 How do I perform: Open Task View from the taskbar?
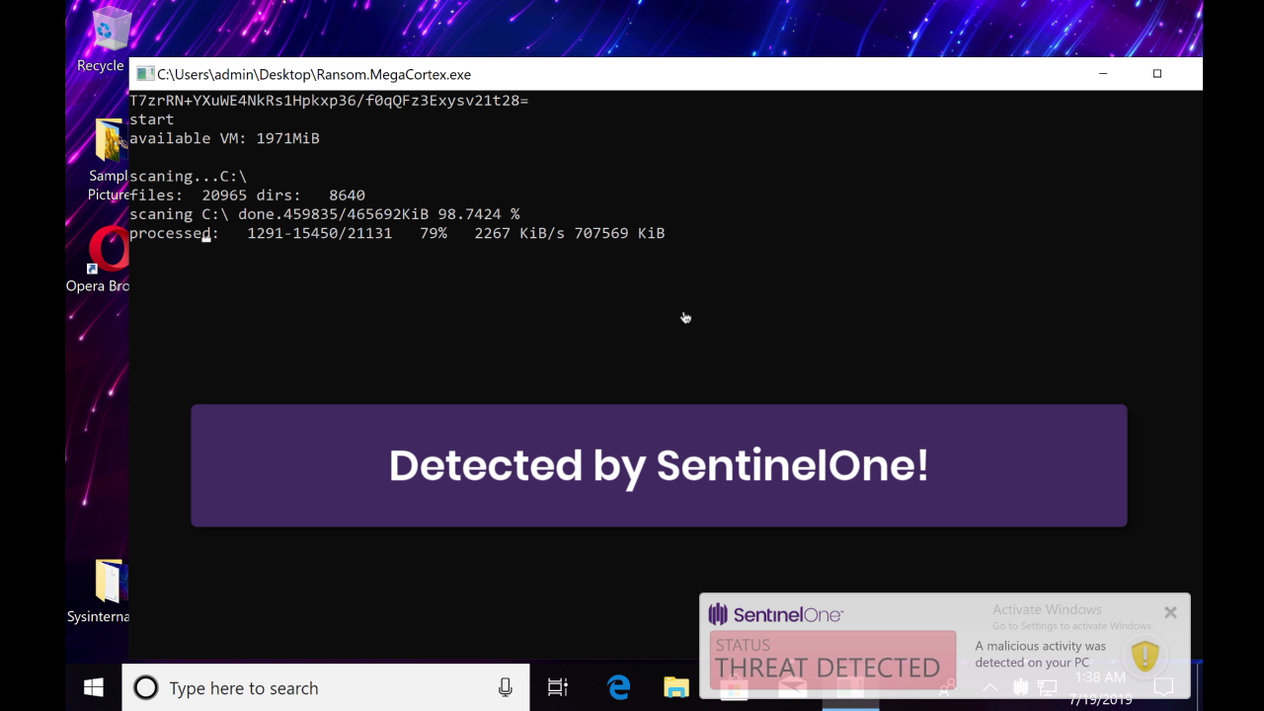[x=558, y=688]
